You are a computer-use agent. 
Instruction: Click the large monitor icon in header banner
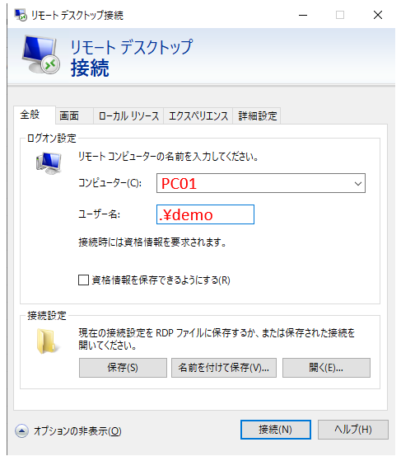point(41,54)
